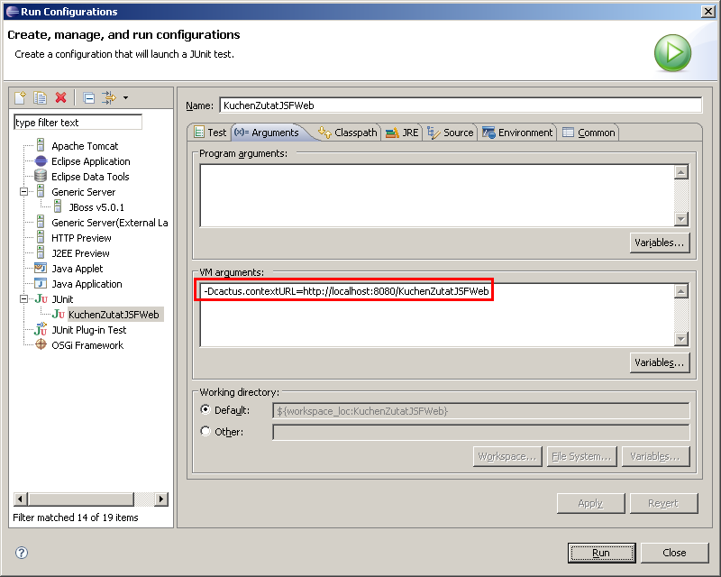Select the Eclipse Application tree item
Viewport: 721px width, 577px height.
(91, 161)
